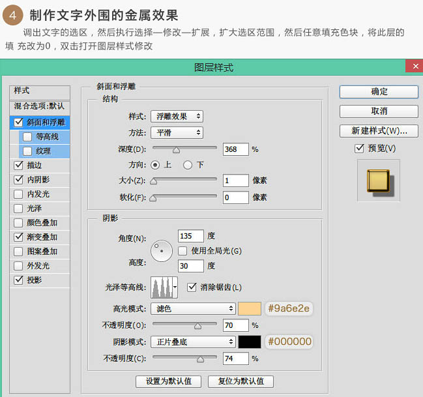Enable the 颜色叠加 checkbox
The height and width of the screenshot is (397, 423).
(x=18, y=223)
